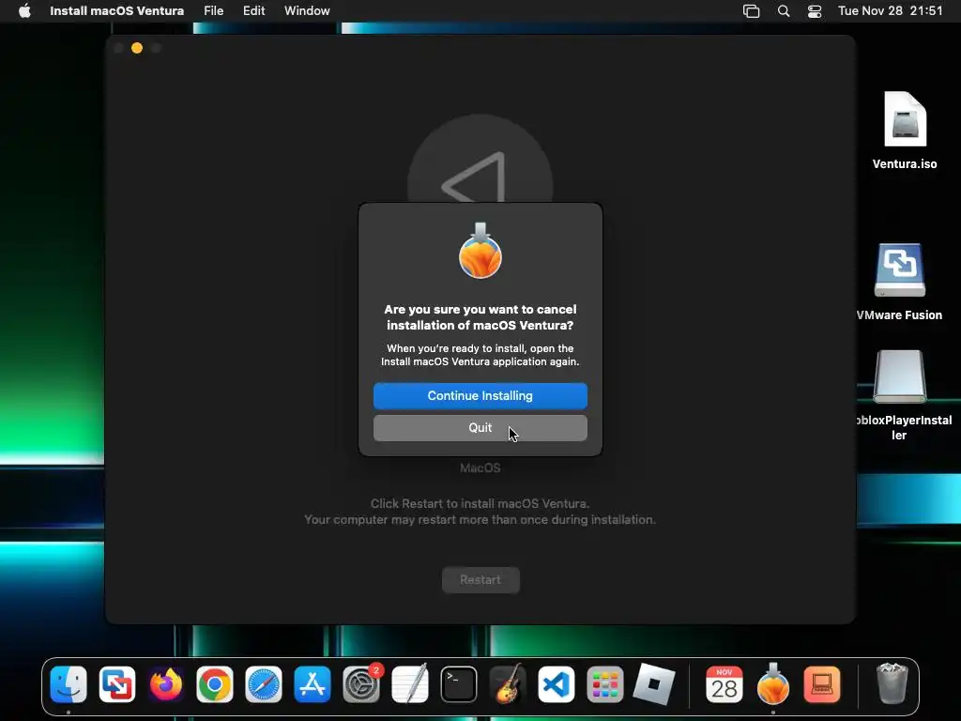Open System Settings from the Dock
This screenshot has height=721, width=961.
[x=361, y=684]
